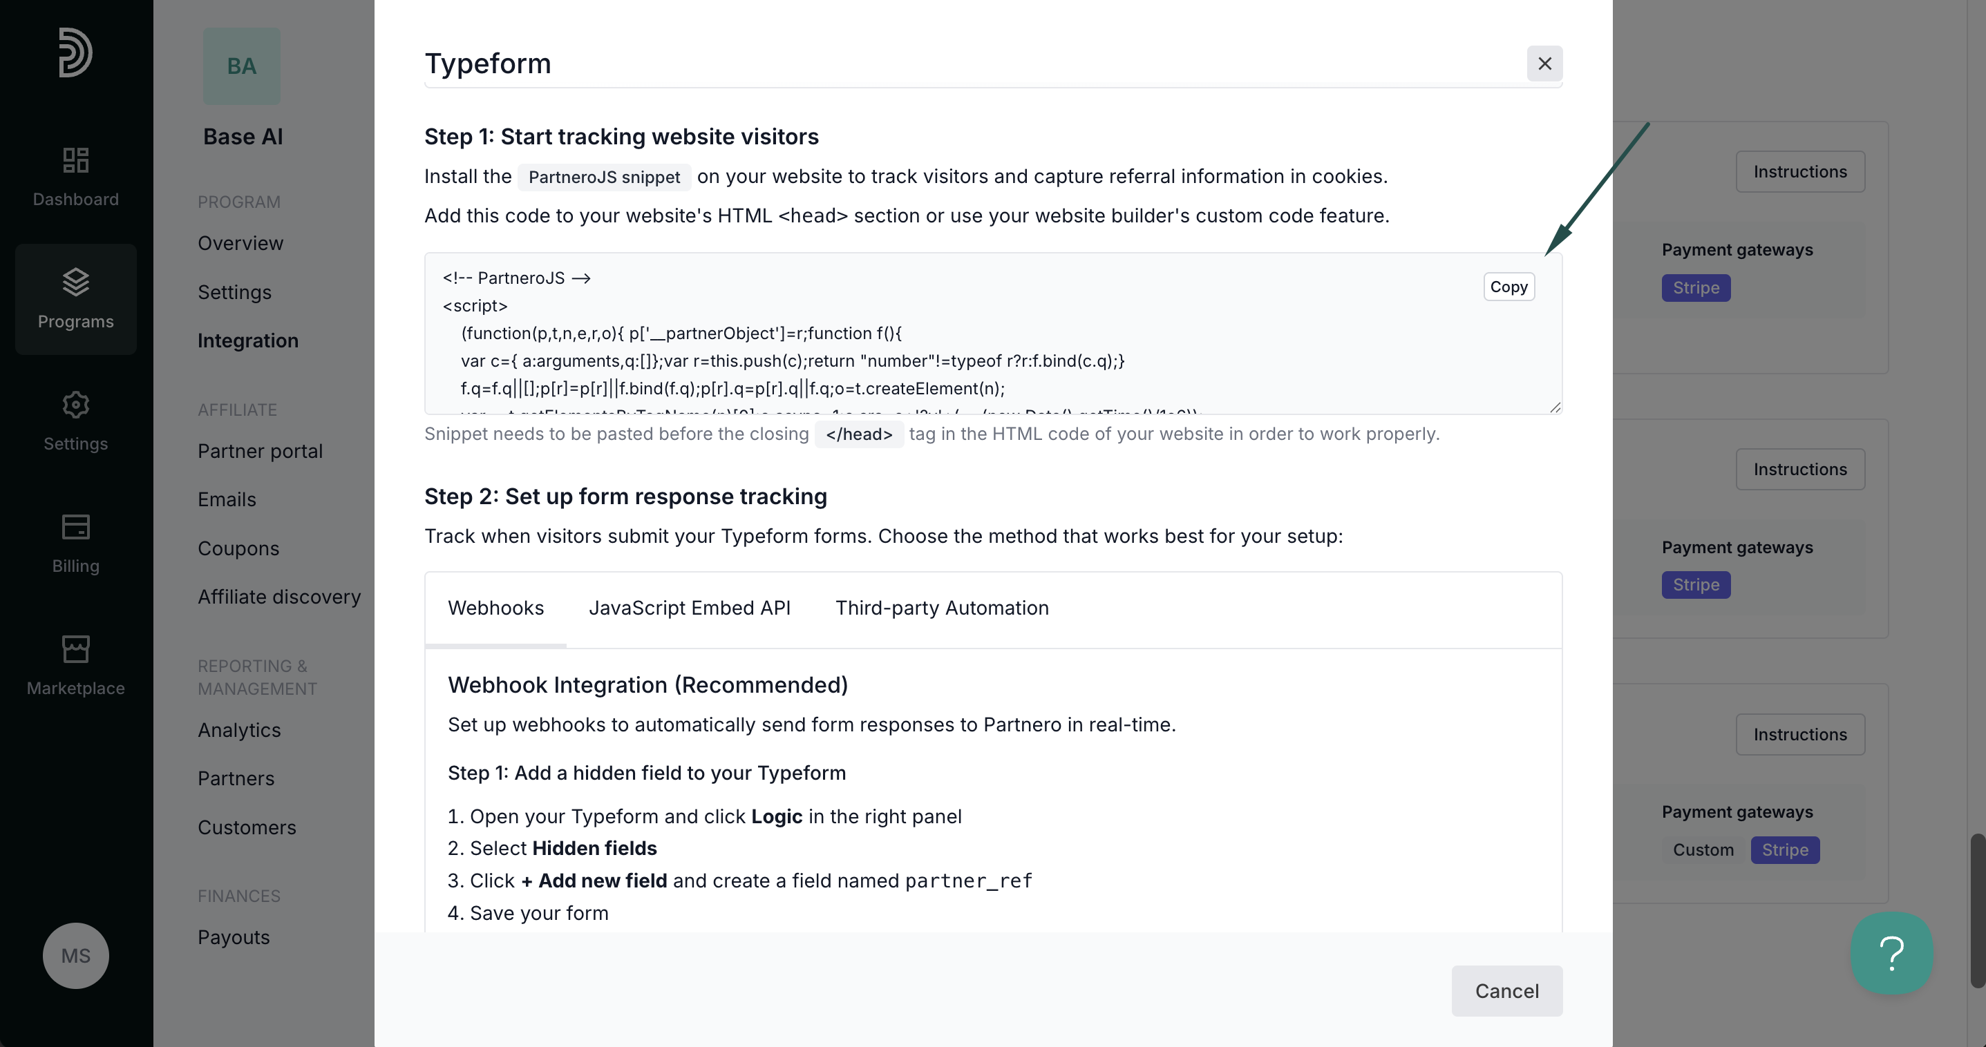Click the Base AI program name
Screen dimensions: 1986x1047
click(243, 136)
